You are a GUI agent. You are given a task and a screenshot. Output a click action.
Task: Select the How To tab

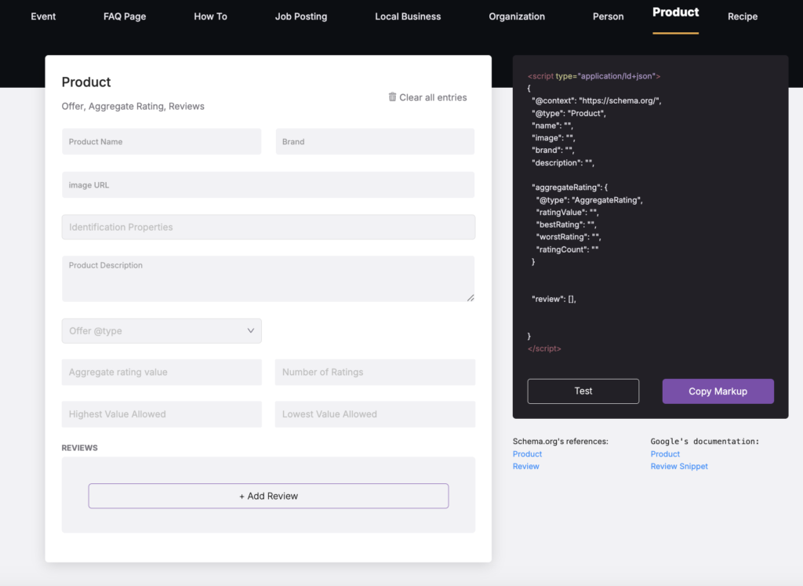pos(210,16)
